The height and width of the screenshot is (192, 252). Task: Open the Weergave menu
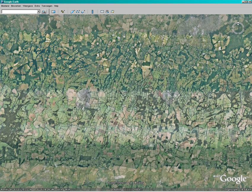click(x=28, y=6)
